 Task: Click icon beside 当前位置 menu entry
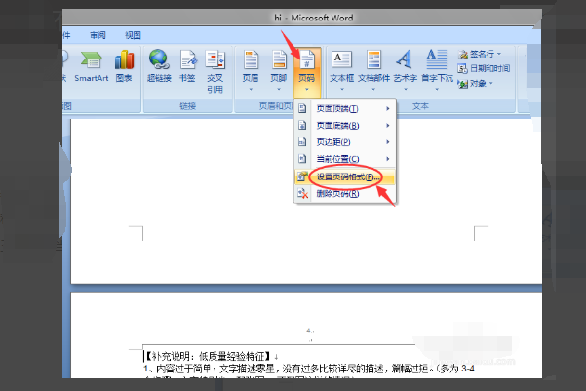coord(302,159)
